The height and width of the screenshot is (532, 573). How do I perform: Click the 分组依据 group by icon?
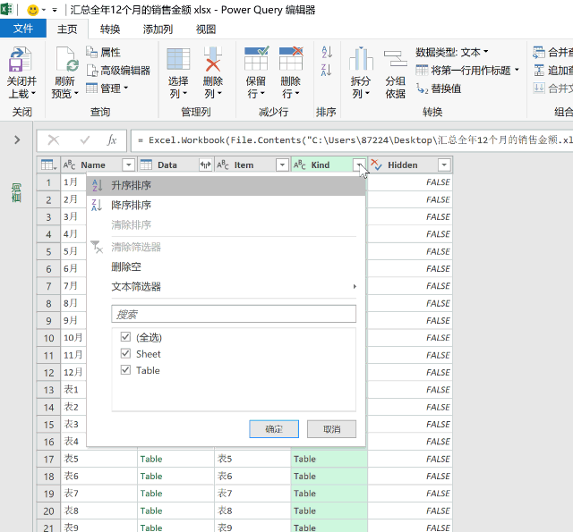[396, 59]
